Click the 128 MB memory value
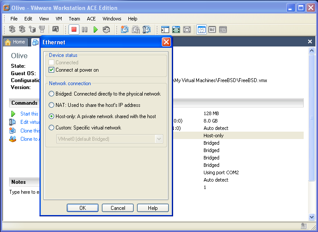318x232 pixels. 211,113
